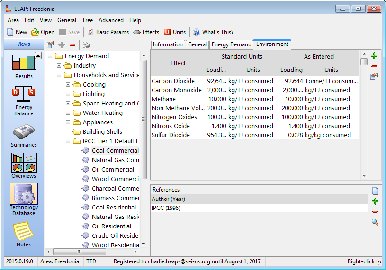Open the Overviews view
Image resolution: width=386 pixels, height=270 pixels.
click(x=24, y=165)
